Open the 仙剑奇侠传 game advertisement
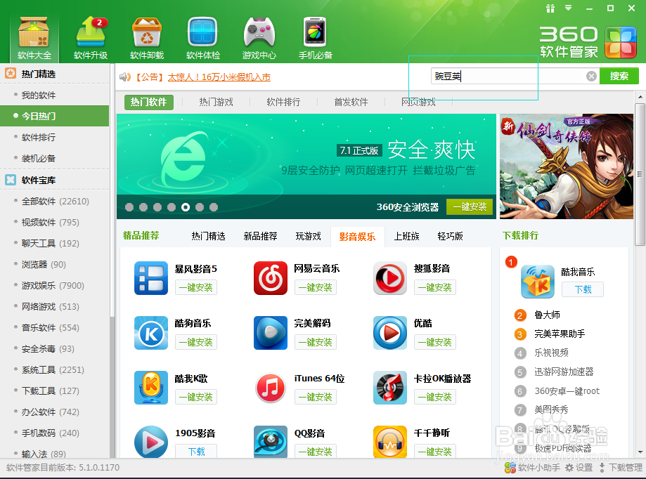 click(x=567, y=166)
